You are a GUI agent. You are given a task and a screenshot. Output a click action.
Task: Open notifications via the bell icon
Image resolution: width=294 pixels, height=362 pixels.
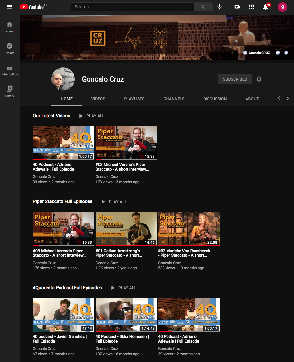coord(266,6)
